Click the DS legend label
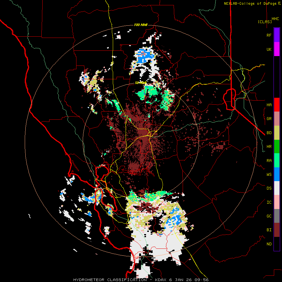282x282 pixels. tap(269, 188)
